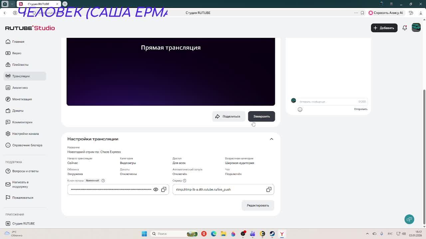Open the Пожаловаться option
Image resolution: width=426 pixels, height=239 pixels.
[x=25, y=198]
